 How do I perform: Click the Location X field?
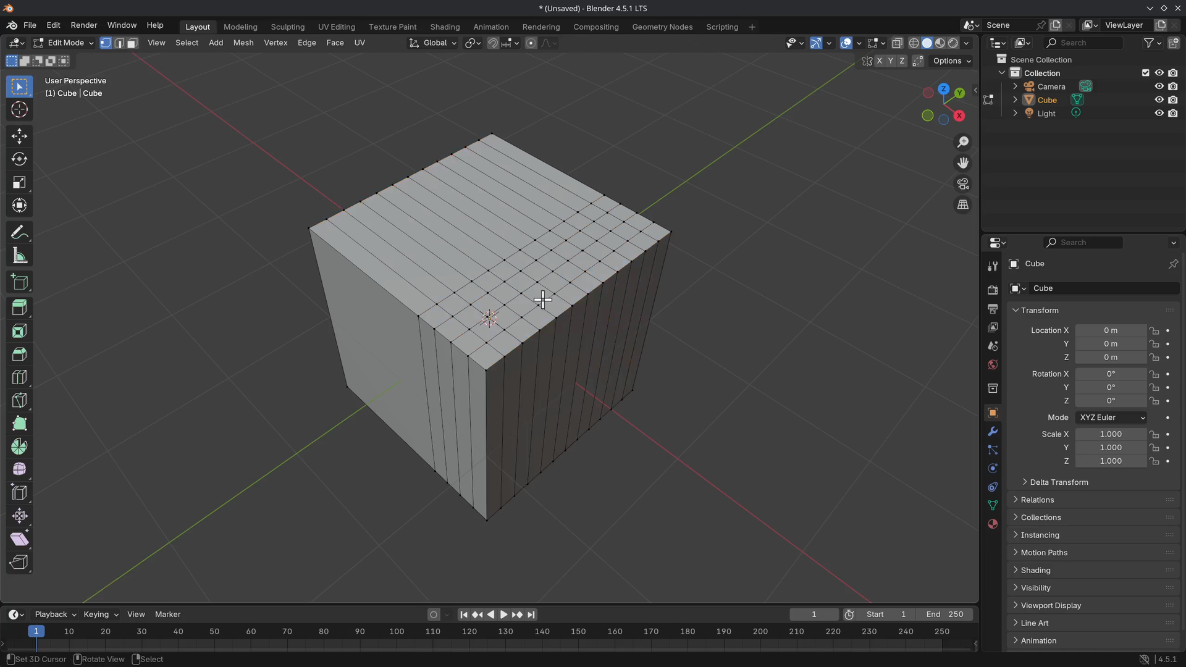coord(1110,330)
